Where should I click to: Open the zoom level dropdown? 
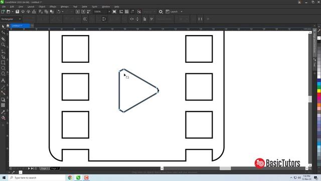[109, 12]
